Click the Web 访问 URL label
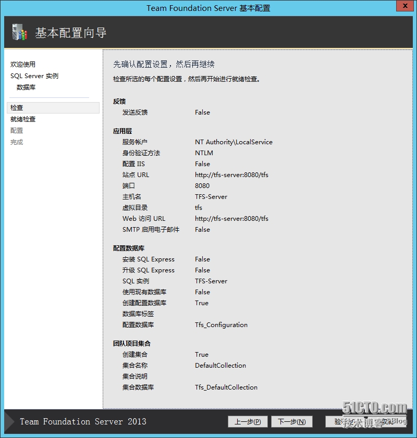 point(144,218)
